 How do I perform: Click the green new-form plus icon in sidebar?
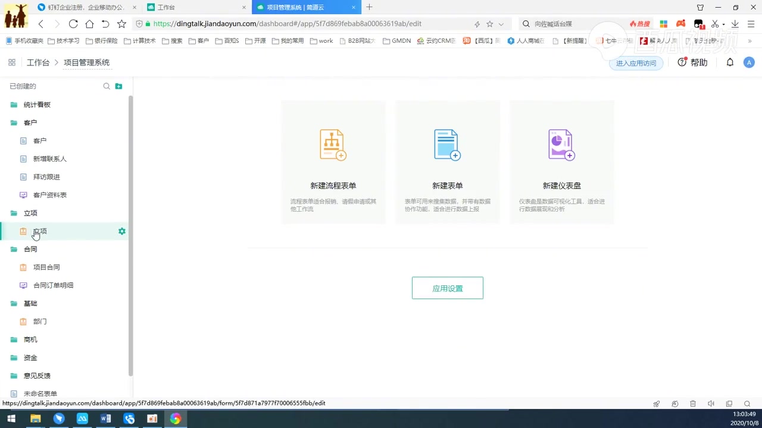[118, 86]
